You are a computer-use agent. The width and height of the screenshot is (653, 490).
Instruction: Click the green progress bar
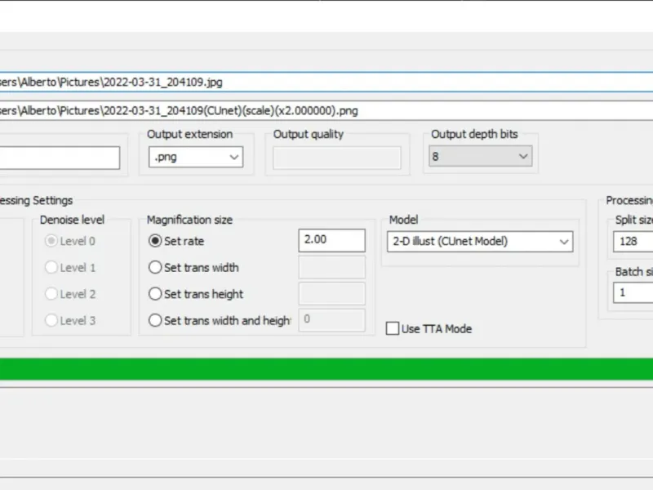click(x=326, y=369)
